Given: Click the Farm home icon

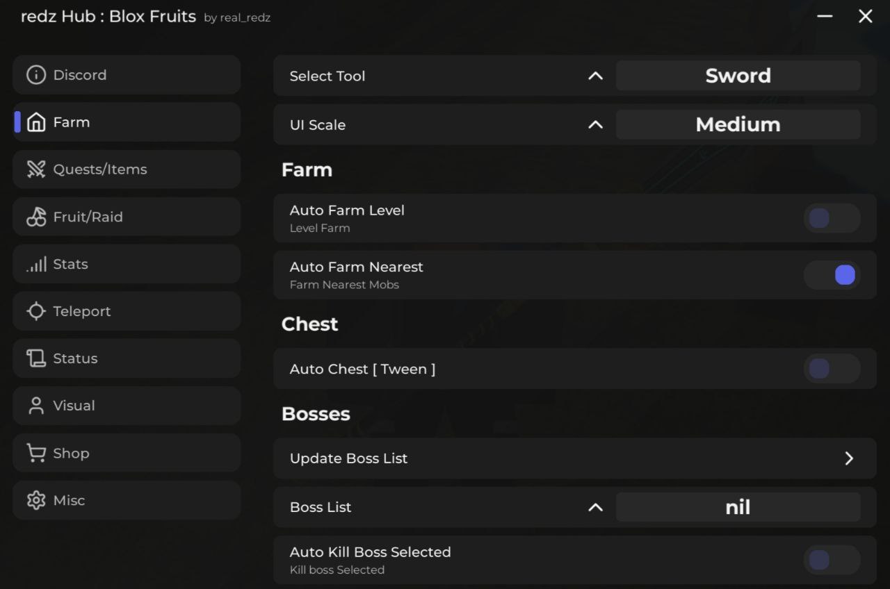Looking at the screenshot, I should [x=36, y=122].
